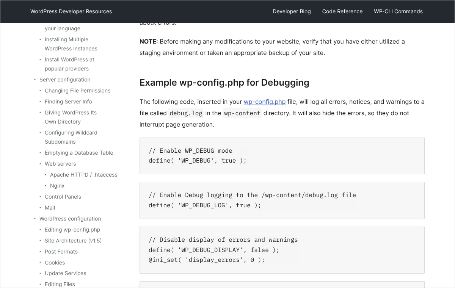
Task: Open Changing File Permissions page
Action: pyautogui.click(x=77, y=91)
